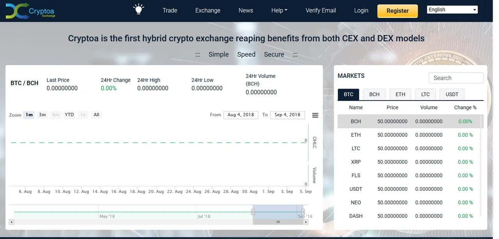The image size is (499, 239).
Task: Click the 24Hr Change 0.00% value
Action: pos(109,89)
